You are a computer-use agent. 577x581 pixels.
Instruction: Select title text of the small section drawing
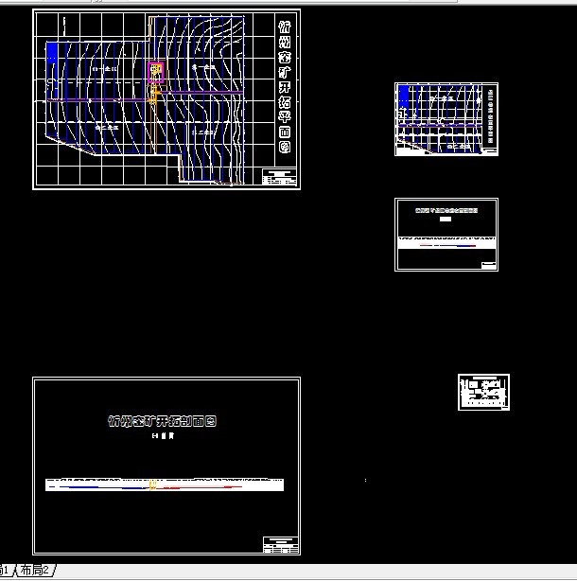pyautogui.click(x=446, y=210)
